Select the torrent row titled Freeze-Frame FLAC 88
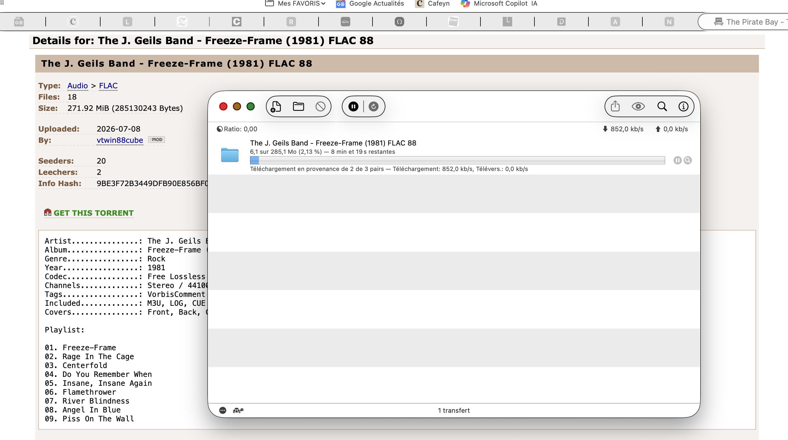 point(454,156)
